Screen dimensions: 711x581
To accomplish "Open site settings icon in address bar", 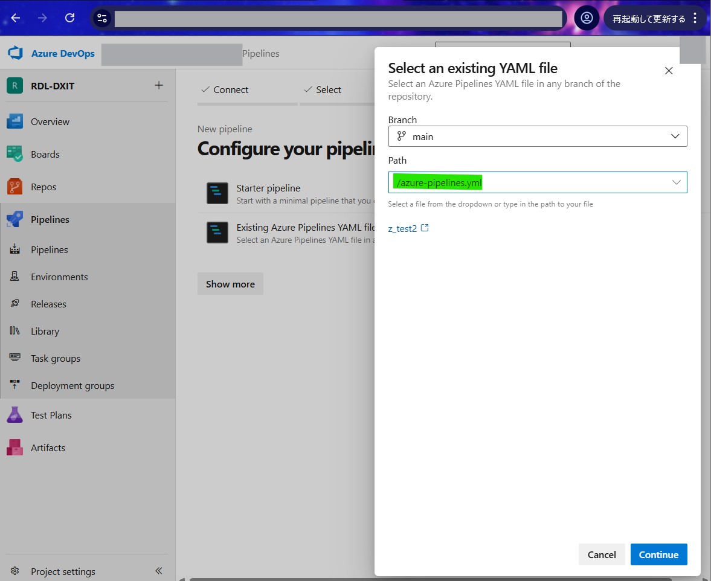I will pyautogui.click(x=102, y=19).
